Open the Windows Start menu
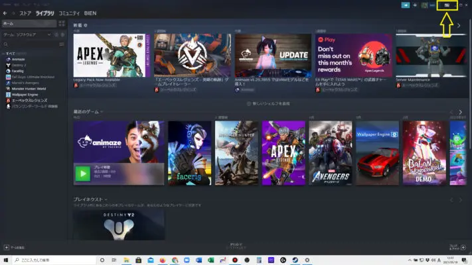The height and width of the screenshot is (265, 472). (6, 260)
